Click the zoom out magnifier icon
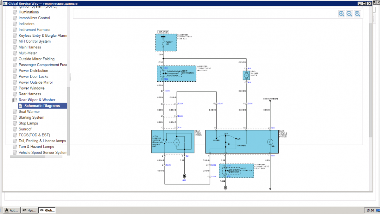 (x=349, y=14)
